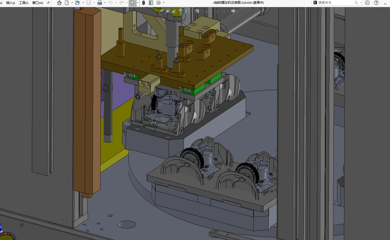Viewport: 390px width, 240px height.
Task: Click the Home welcome icon
Action: [59, 3]
